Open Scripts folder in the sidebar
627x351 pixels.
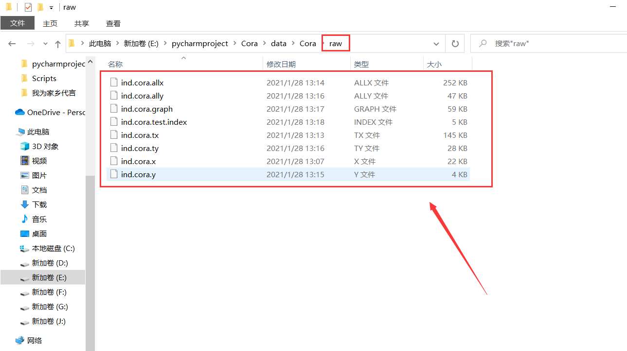coord(44,79)
